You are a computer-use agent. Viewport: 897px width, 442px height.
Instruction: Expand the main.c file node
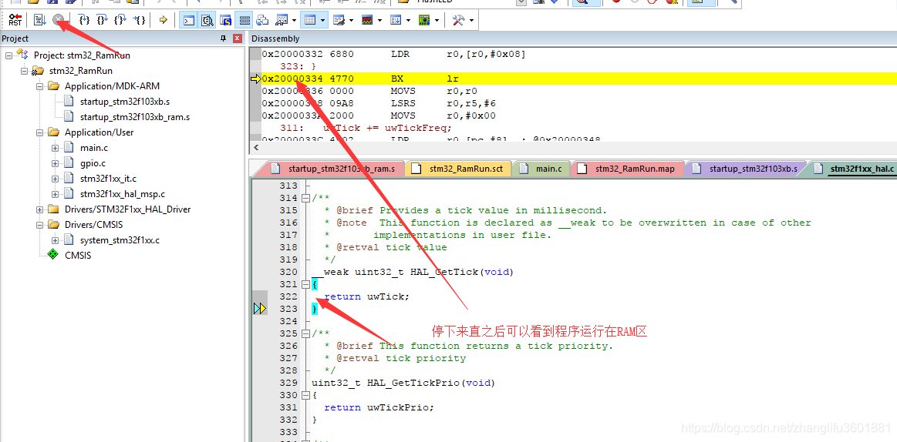click(55, 148)
